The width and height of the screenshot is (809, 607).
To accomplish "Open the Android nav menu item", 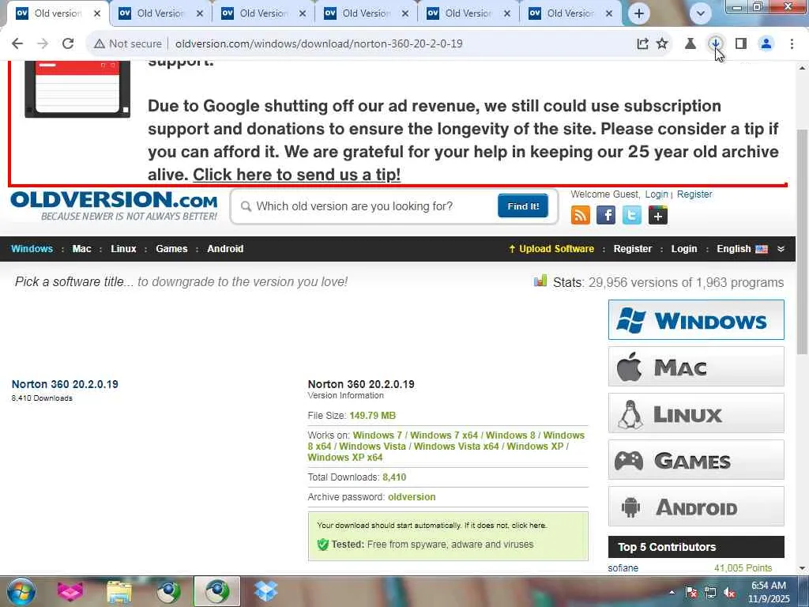I will pos(225,249).
